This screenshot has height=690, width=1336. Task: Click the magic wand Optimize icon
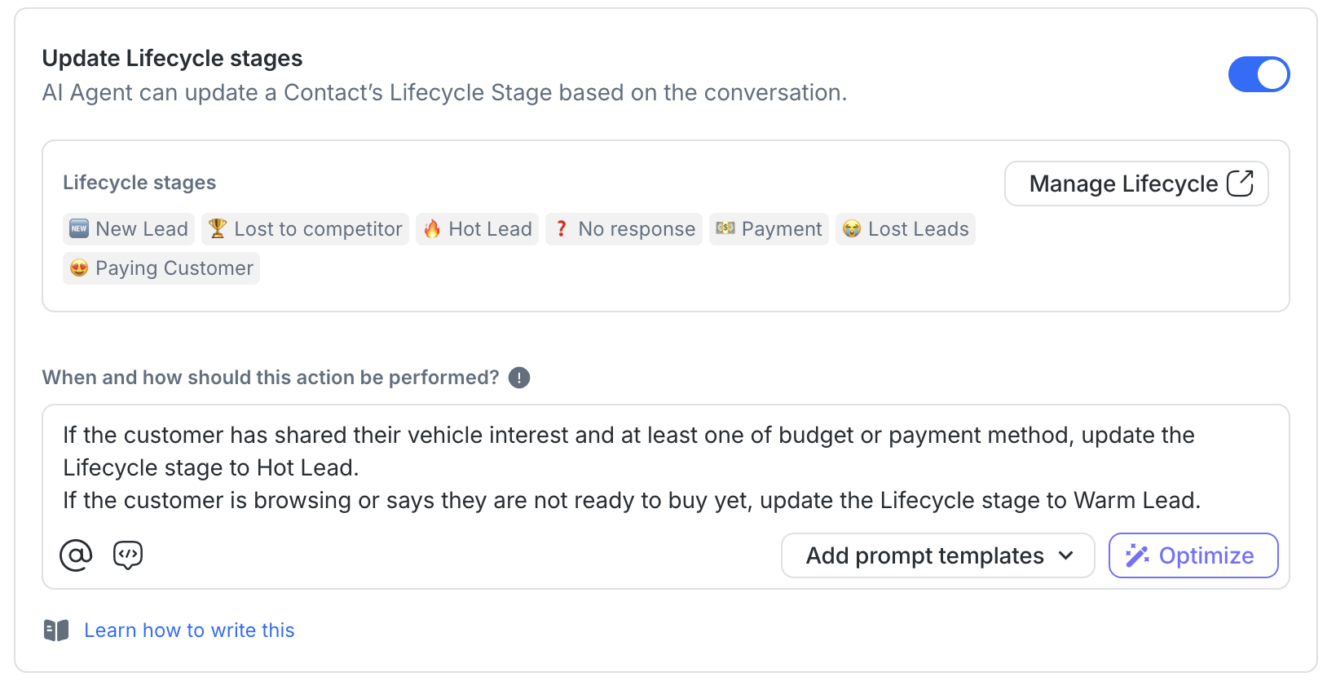pos(1137,555)
